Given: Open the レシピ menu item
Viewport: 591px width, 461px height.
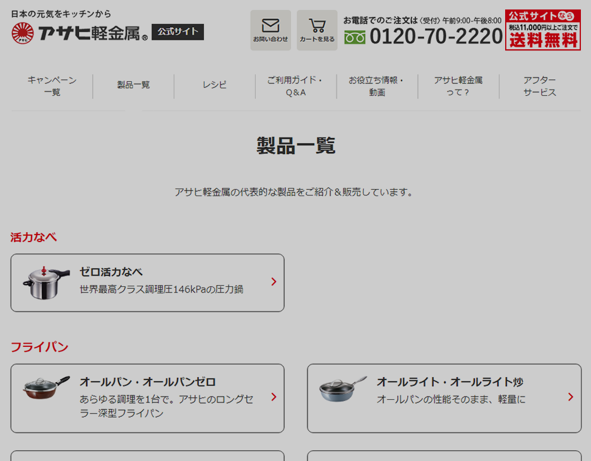Looking at the screenshot, I should 215,85.
